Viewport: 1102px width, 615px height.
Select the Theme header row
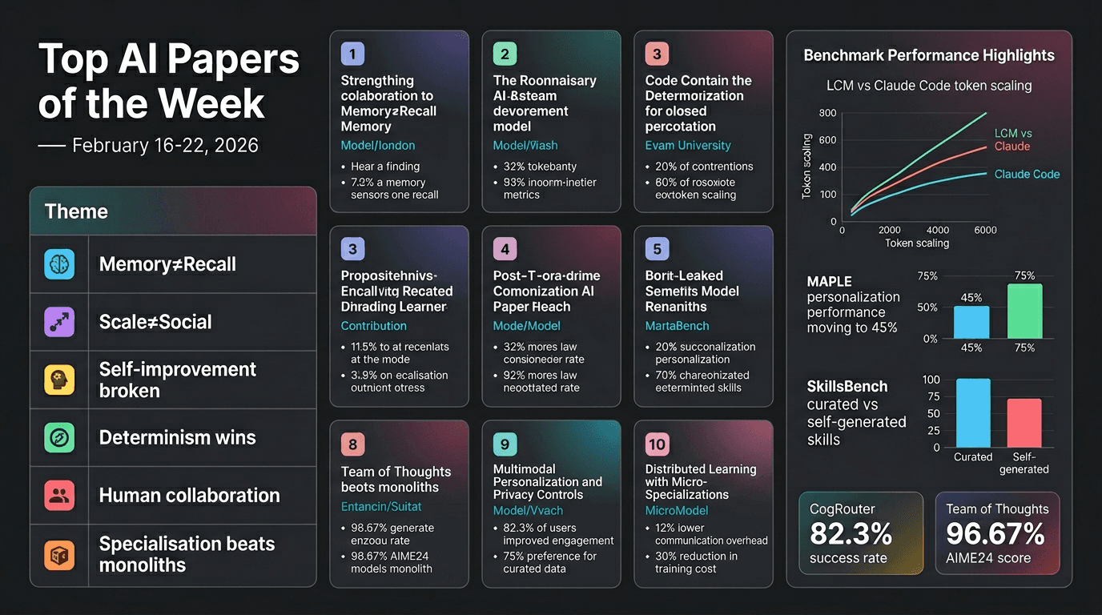point(173,211)
